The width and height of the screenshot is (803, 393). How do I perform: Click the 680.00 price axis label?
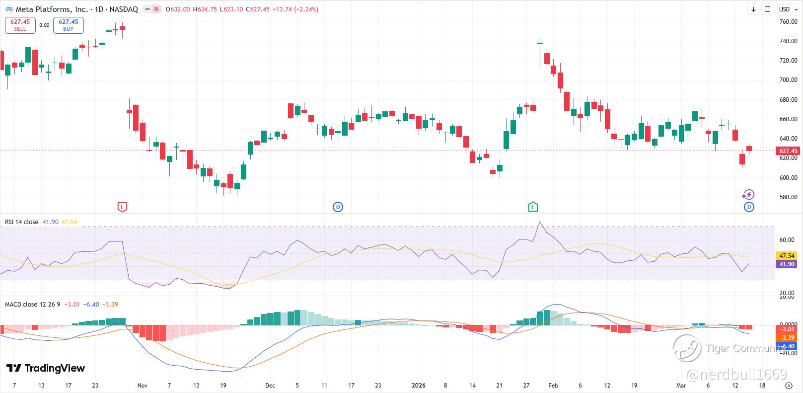pyautogui.click(x=789, y=100)
